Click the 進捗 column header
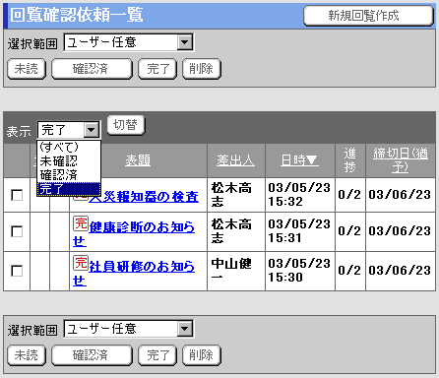 coord(350,160)
